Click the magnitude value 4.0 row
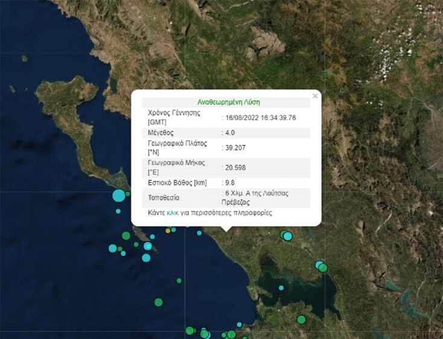This screenshot has height=339, width=443. coord(229,132)
